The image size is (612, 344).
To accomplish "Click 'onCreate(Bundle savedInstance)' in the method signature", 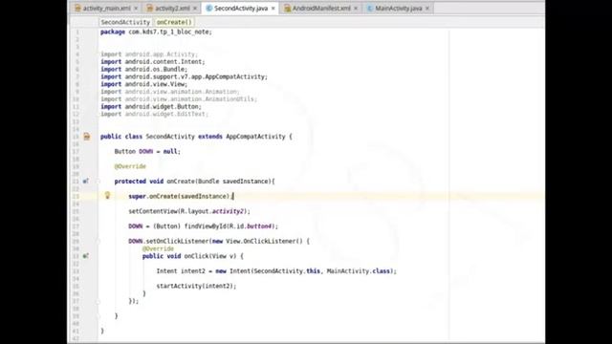I will click(x=219, y=182).
